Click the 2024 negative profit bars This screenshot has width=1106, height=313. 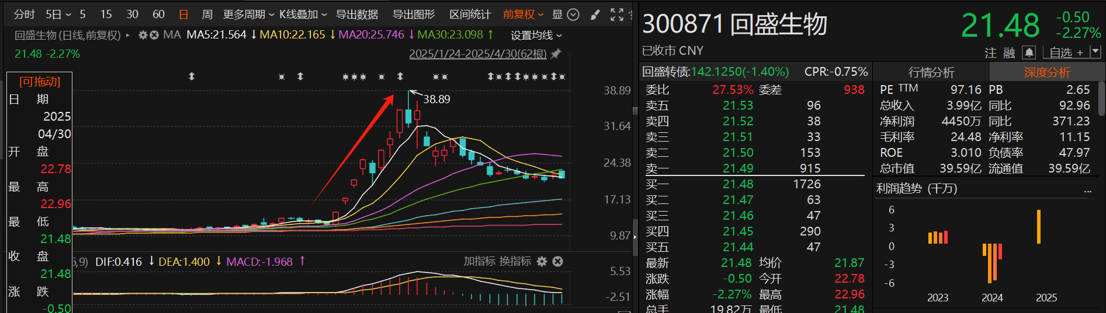tap(992, 263)
